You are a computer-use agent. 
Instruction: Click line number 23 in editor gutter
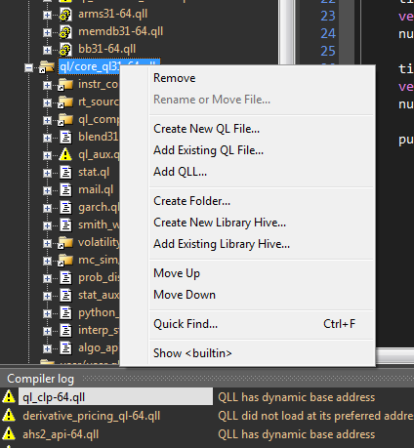[x=328, y=16]
